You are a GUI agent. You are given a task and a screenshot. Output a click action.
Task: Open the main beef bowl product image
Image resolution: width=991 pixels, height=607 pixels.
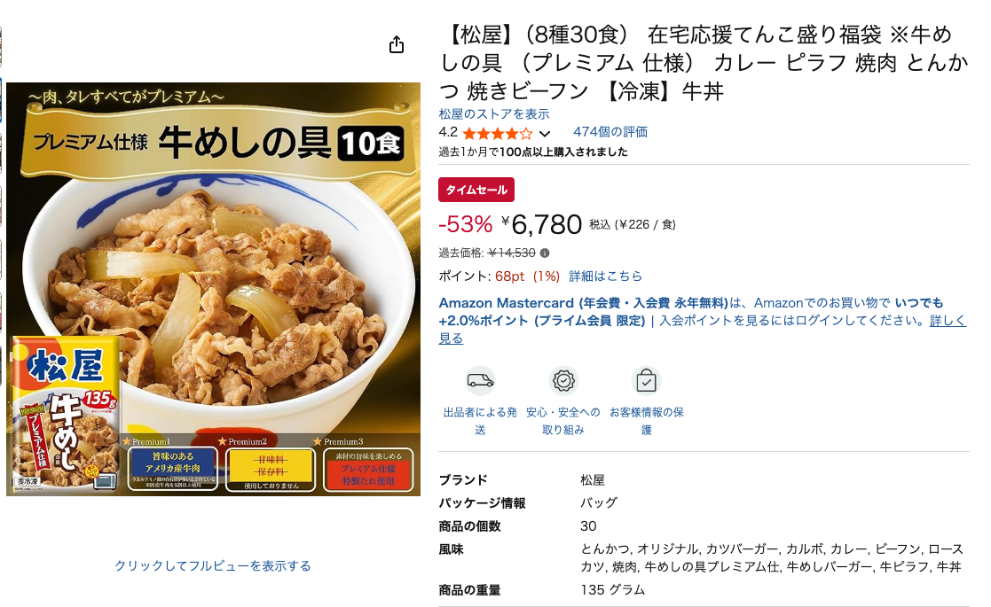(214, 289)
